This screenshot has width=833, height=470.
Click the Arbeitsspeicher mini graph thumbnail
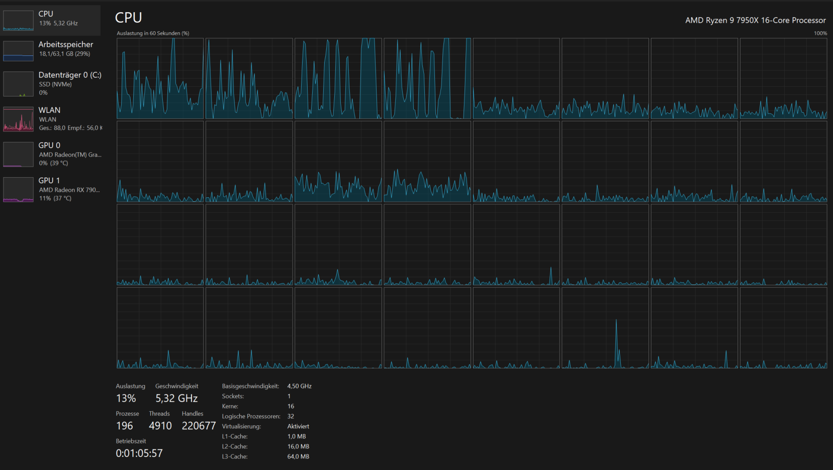pos(19,51)
